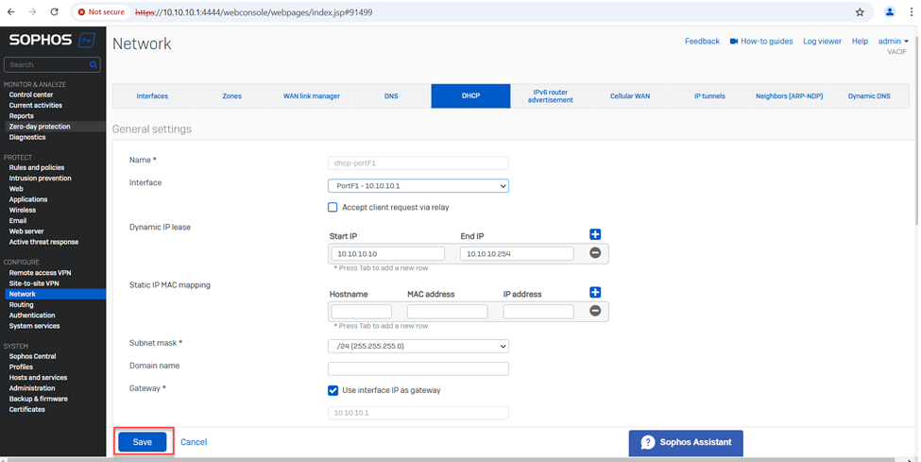921x462 pixels.
Task: Click the remove row icon for Static MAC mapping
Action: coord(595,311)
